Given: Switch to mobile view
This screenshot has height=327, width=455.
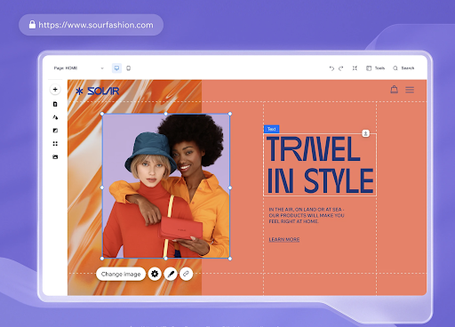Looking at the screenshot, I should [x=128, y=68].
